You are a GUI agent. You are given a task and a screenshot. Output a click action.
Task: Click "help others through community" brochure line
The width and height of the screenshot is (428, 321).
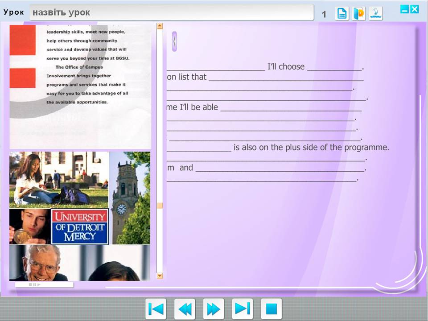pyautogui.click(x=82, y=41)
